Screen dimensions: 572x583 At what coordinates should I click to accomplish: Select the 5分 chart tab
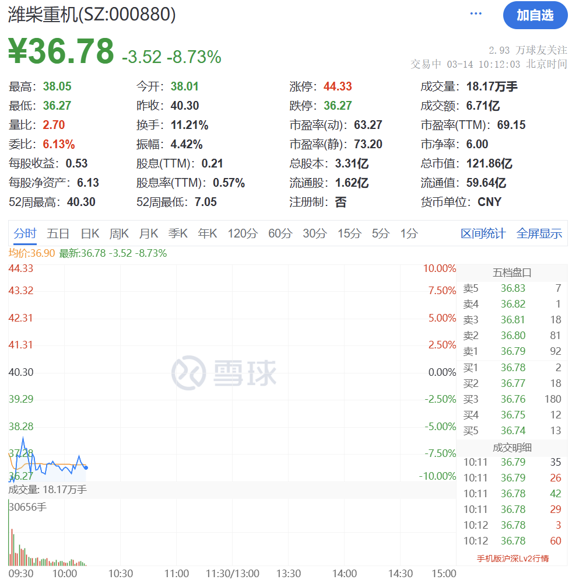pos(381,233)
